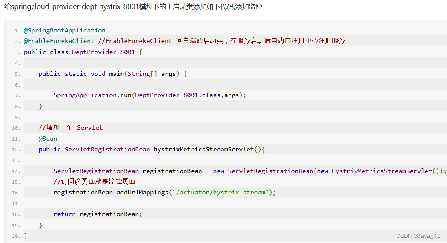Click the class name DeptProvider_8001 on line 3
447x243 pixels.
(x=103, y=52)
